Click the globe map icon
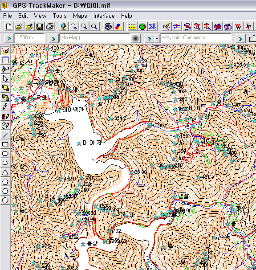The height and width of the screenshot is (270, 256). click(x=64, y=27)
